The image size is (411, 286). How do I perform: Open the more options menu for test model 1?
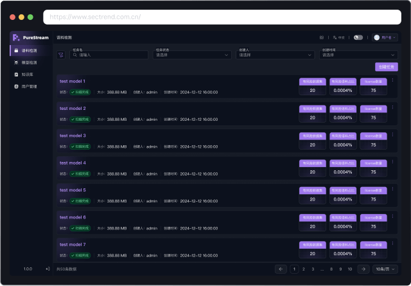[x=392, y=80]
